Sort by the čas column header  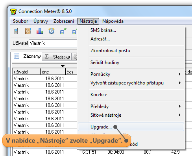pos(71,72)
